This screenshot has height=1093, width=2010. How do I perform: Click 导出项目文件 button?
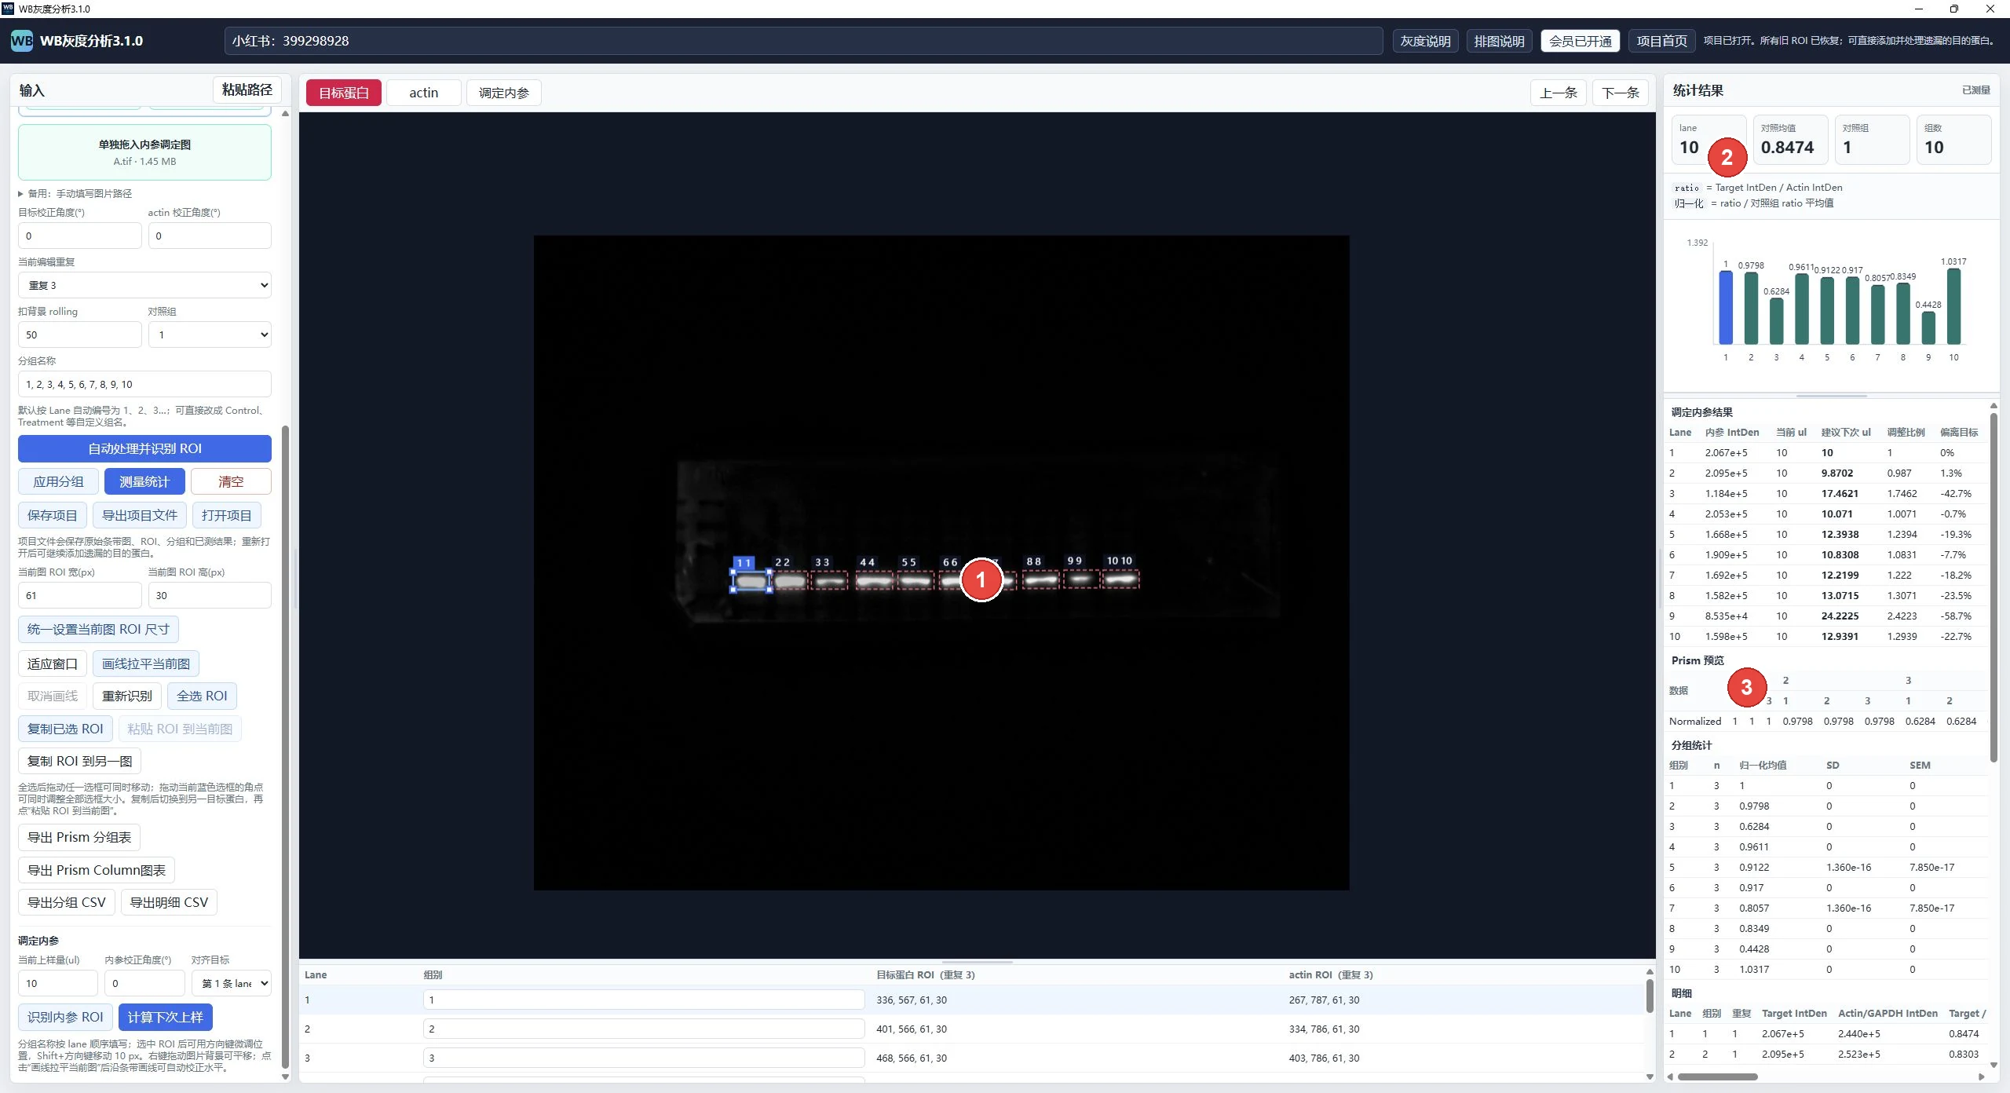(x=140, y=515)
